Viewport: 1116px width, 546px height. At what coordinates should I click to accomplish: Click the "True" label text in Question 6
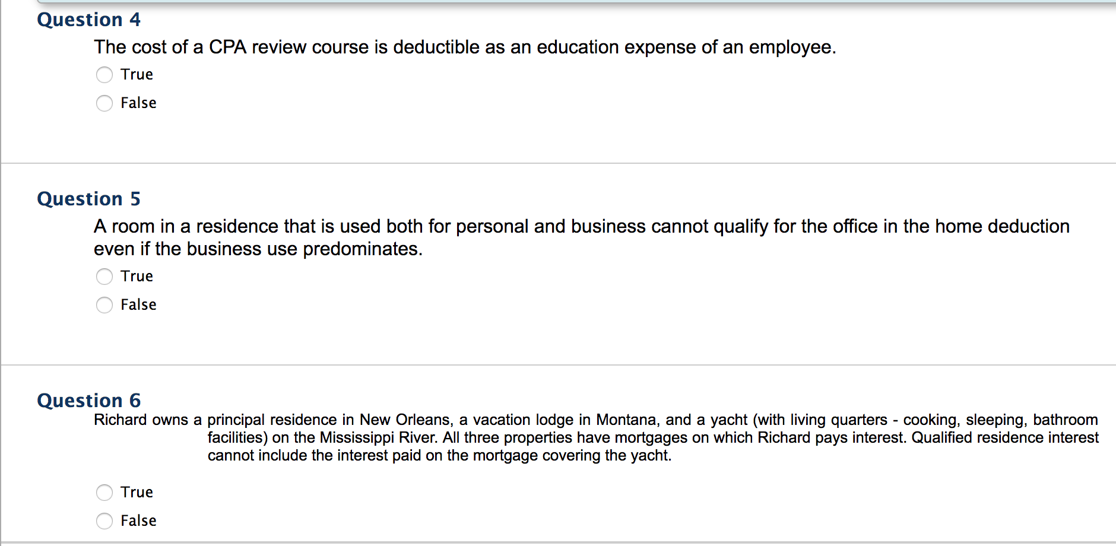137,493
